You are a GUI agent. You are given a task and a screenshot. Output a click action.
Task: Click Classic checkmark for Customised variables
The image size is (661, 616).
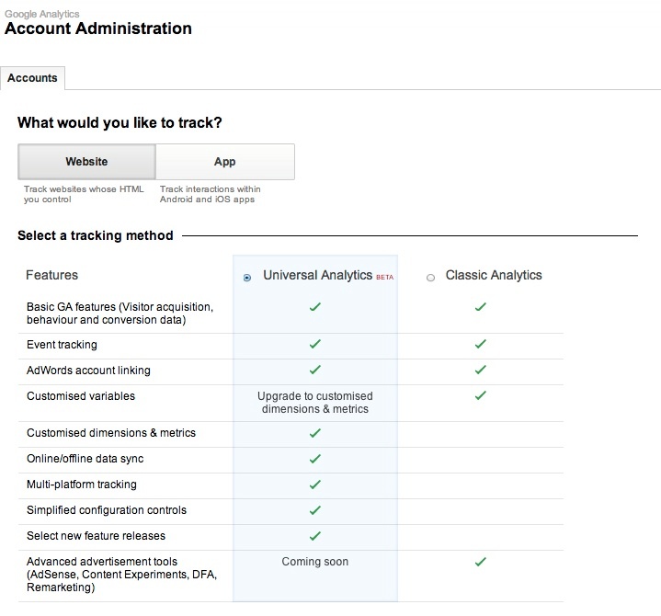[x=481, y=395]
